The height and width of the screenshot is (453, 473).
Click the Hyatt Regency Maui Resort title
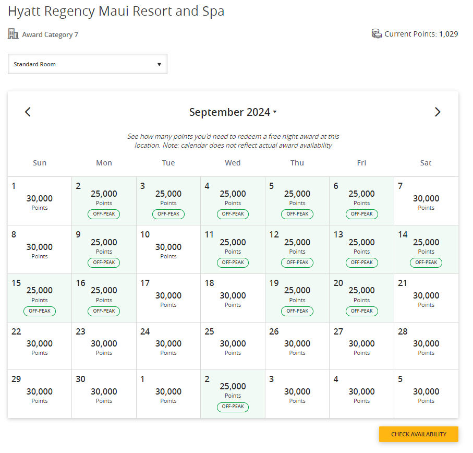click(x=116, y=11)
